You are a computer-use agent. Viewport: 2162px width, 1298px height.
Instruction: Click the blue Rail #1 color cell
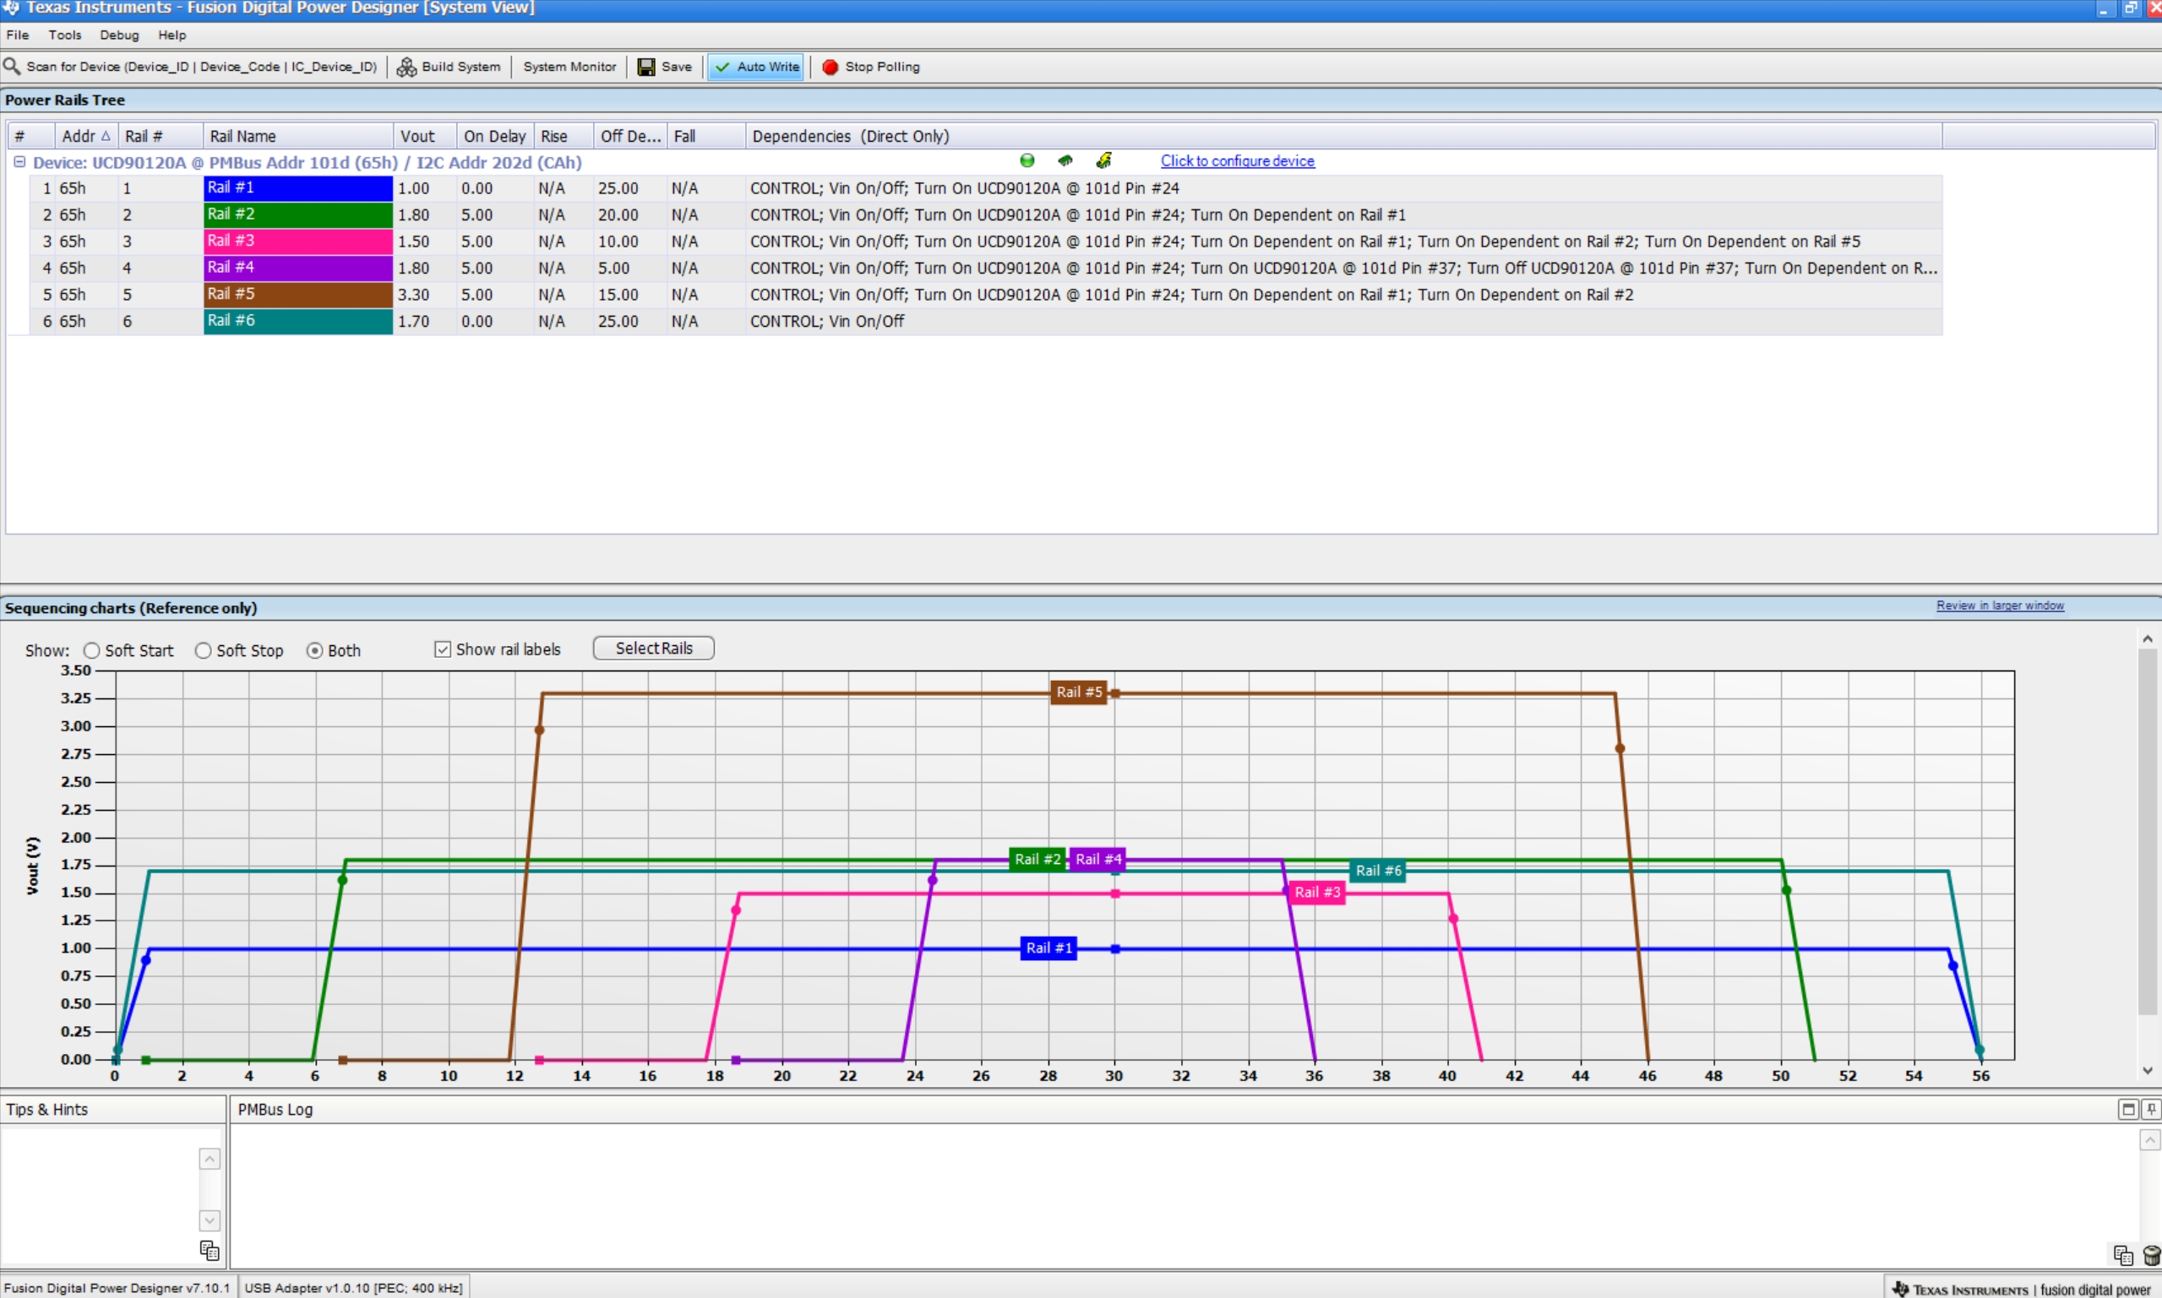pyautogui.click(x=298, y=188)
